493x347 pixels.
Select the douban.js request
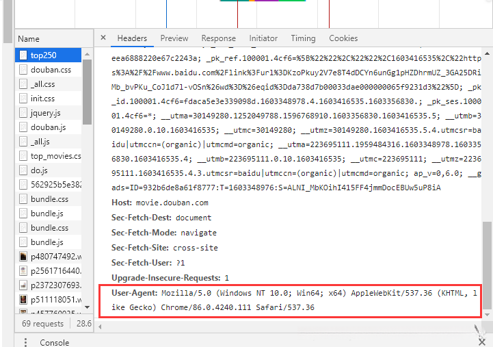click(x=48, y=127)
